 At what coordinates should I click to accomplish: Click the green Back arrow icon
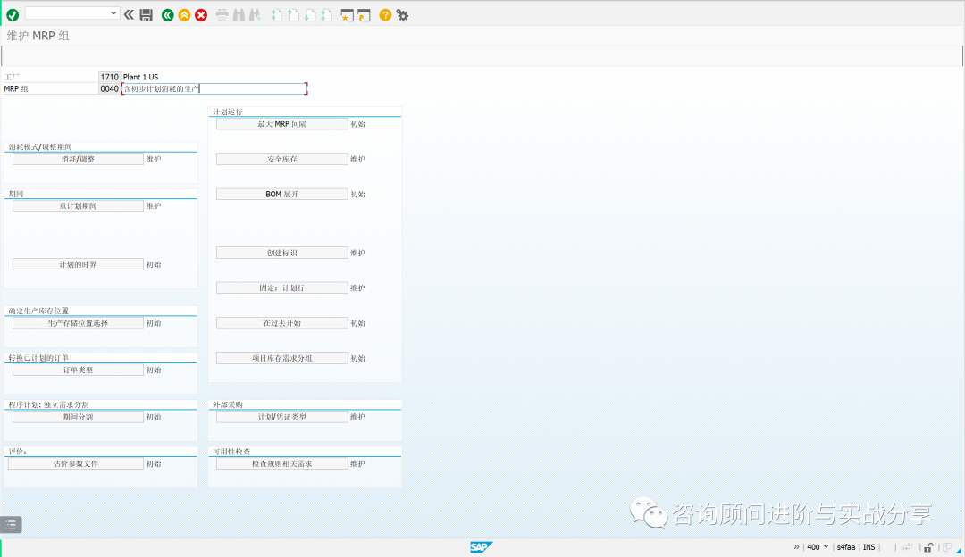(167, 14)
